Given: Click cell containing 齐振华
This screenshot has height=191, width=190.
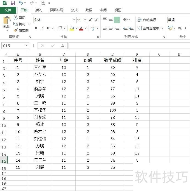Looking at the screenshot, I should pyautogui.click(x=40, y=110).
